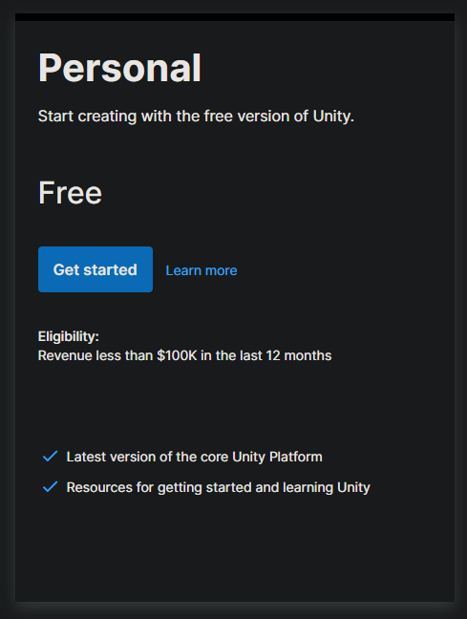Screen dimensions: 467x619
Task: Click the black bar atop the Personal card
Action: point(235,17)
